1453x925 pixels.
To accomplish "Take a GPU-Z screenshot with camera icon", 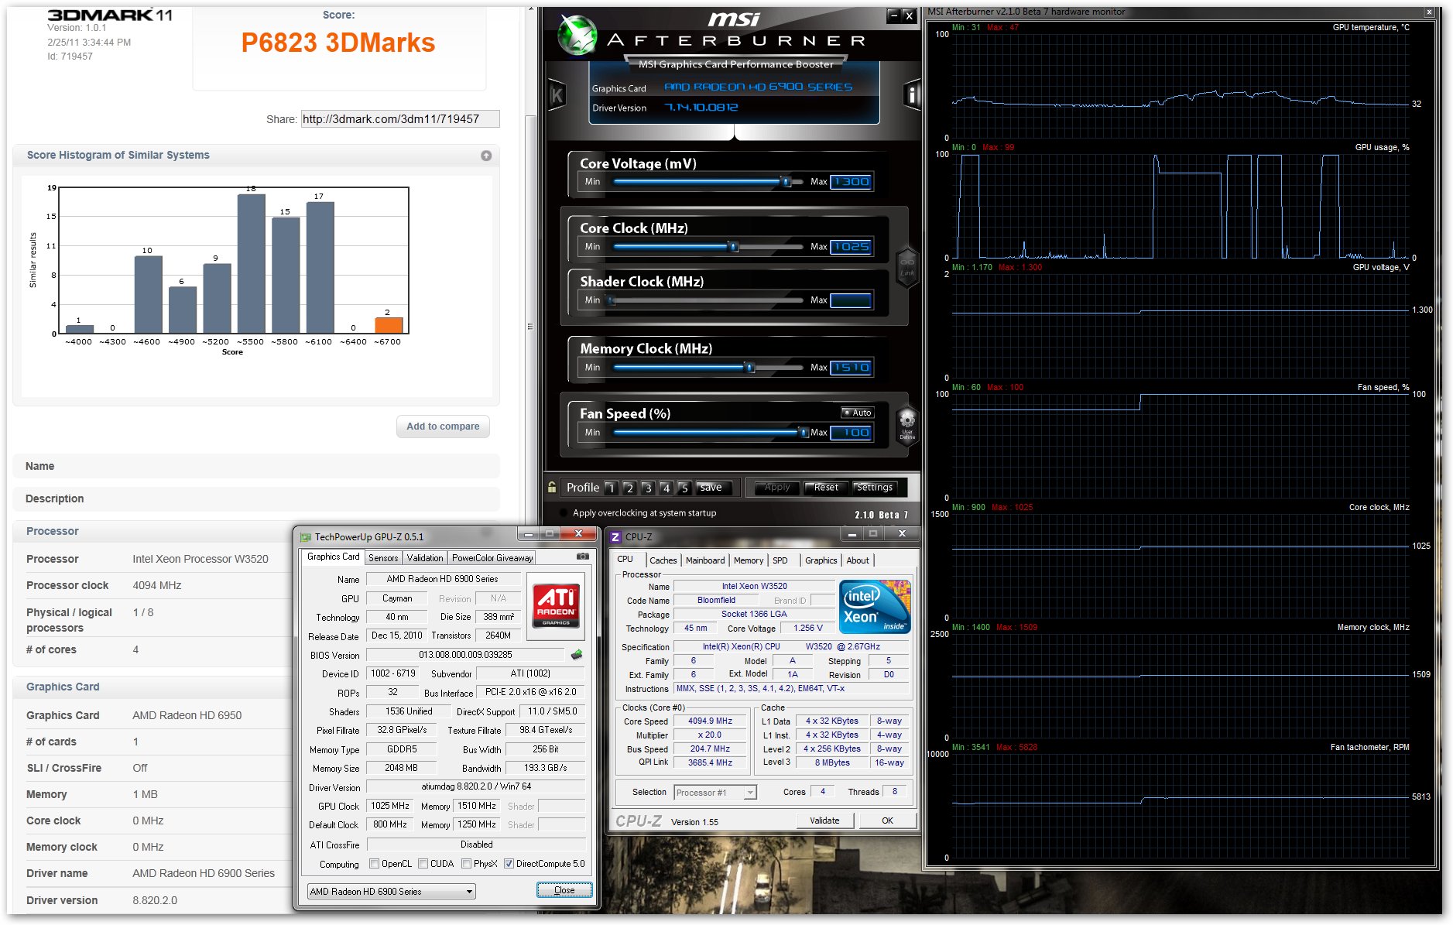I will [583, 557].
